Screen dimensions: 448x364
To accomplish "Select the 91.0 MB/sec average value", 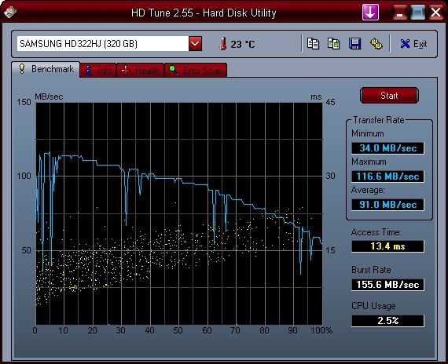I will 387,205.
